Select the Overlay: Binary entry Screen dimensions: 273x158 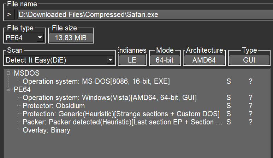point(47,130)
